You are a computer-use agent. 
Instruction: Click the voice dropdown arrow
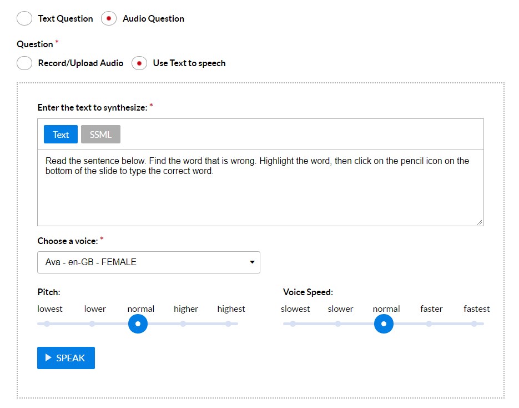tap(252, 262)
